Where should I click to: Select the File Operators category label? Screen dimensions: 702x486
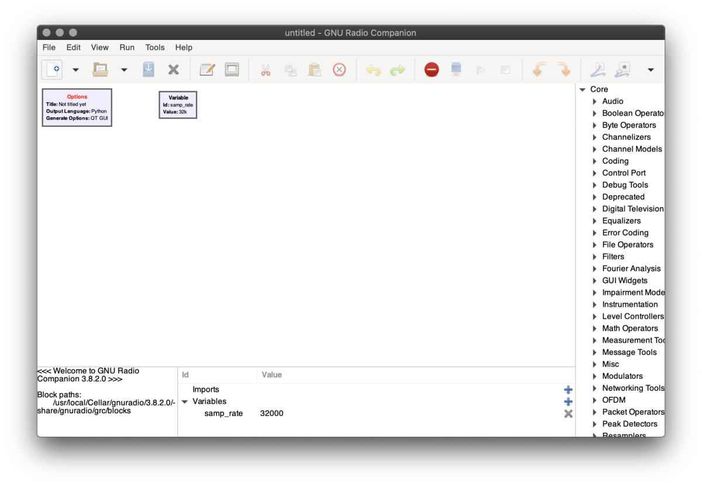(x=628, y=245)
